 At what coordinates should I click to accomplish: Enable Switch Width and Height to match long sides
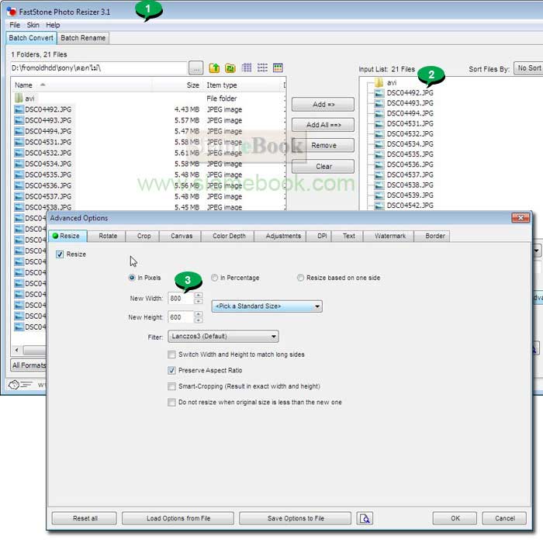[x=171, y=355]
